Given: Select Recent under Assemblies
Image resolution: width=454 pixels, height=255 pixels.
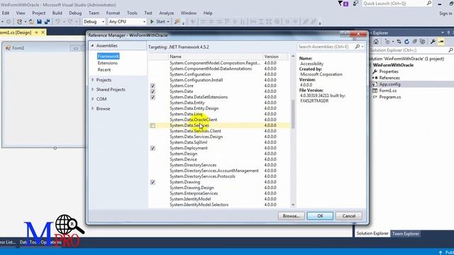Looking at the screenshot, I should point(104,69).
